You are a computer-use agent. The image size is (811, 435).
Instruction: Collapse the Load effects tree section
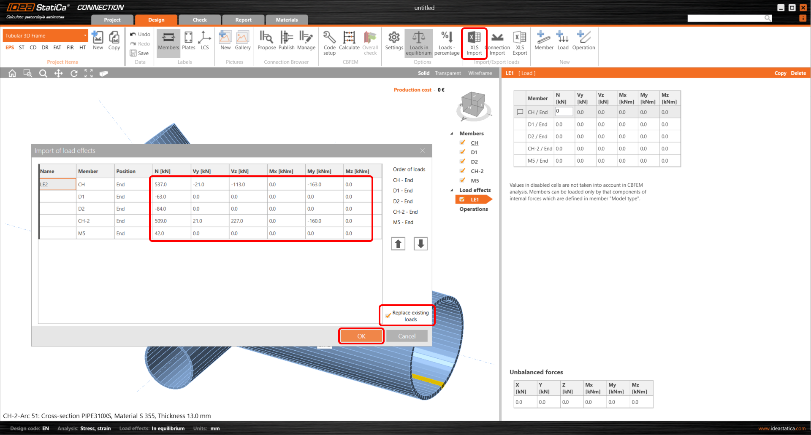[x=452, y=190]
